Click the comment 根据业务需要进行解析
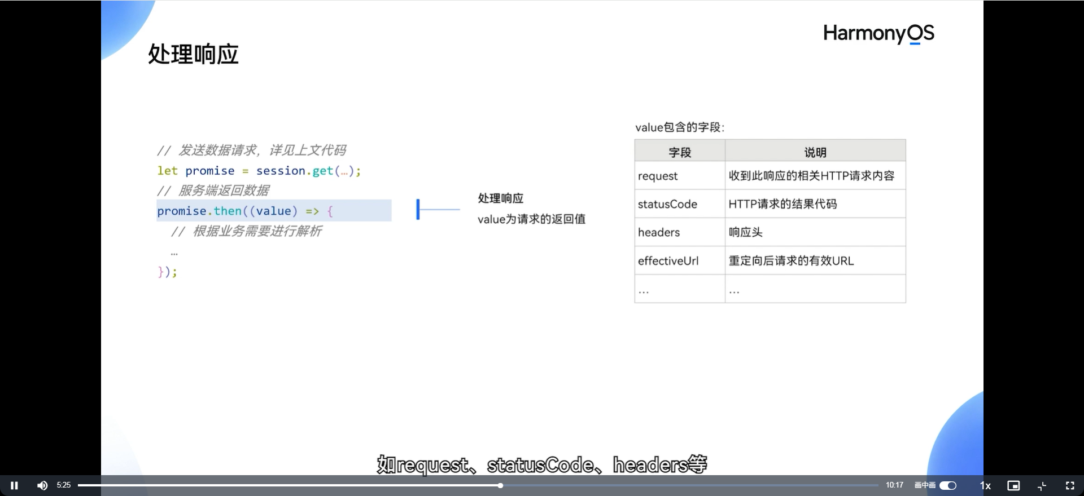This screenshot has height=496, width=1084. pyautogui.click(x=246, y=231)
